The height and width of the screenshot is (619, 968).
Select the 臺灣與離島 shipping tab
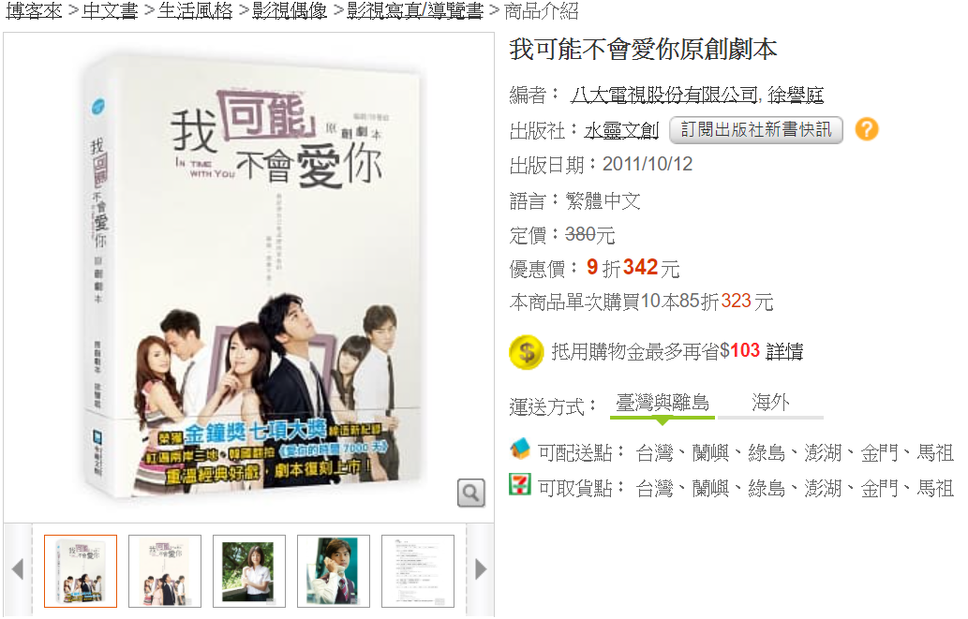pos(663,404)
